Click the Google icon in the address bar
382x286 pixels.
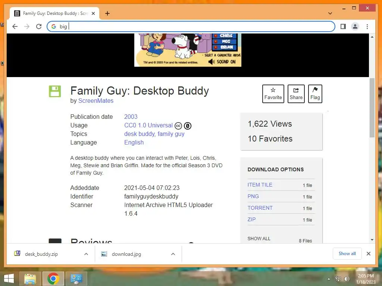[x=54, y=26]
